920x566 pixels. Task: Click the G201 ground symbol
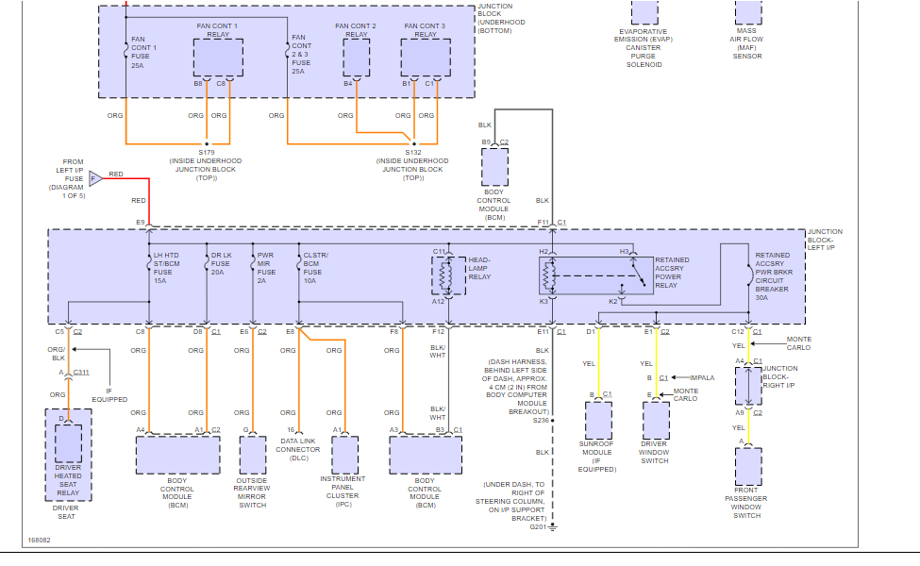[552, 526]
